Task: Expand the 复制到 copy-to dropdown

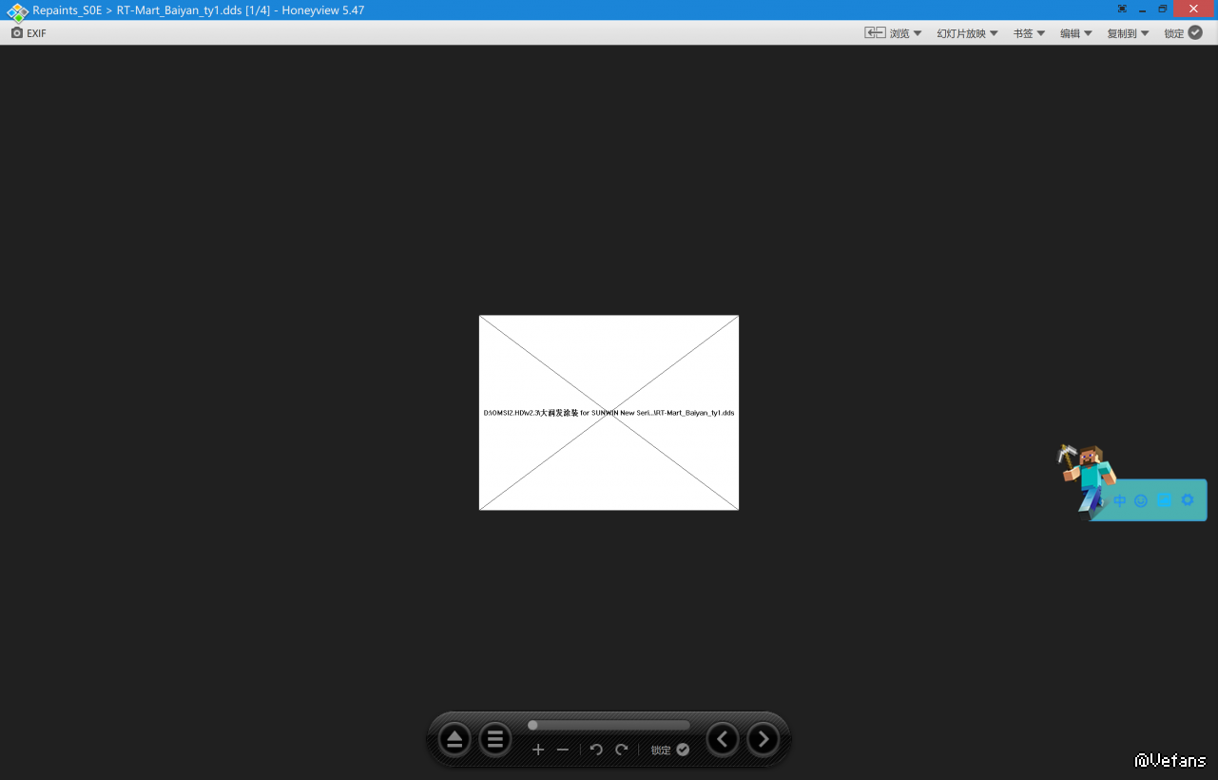Action: (1128, 33)
